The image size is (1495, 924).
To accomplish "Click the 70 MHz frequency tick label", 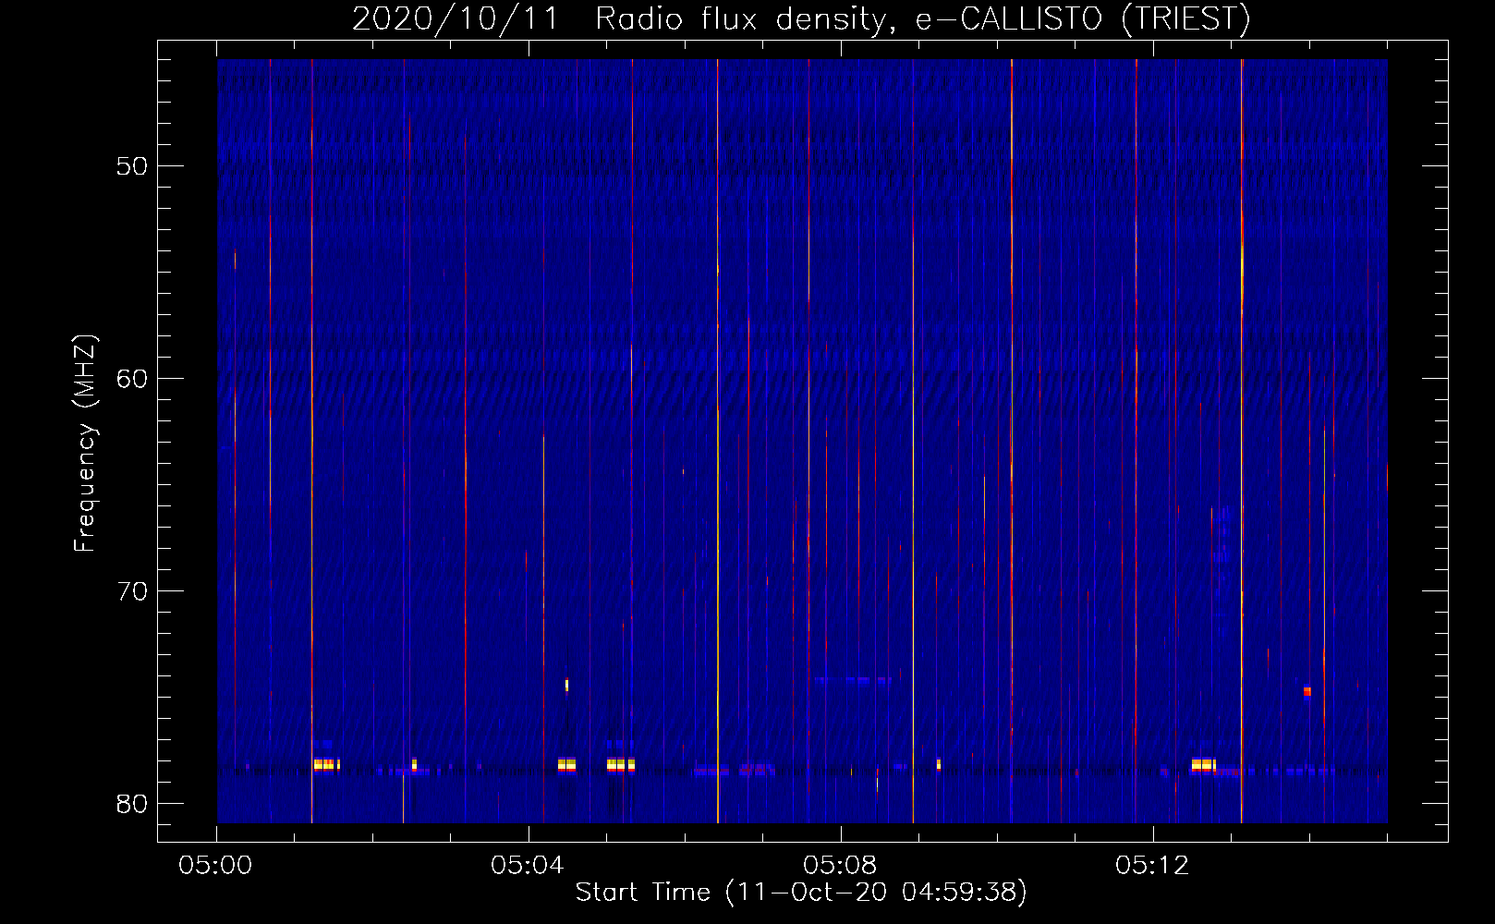I will pyautogui.click(x=132, y=591).
